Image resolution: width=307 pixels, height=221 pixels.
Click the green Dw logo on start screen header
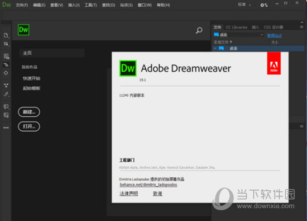coord(23,30)
